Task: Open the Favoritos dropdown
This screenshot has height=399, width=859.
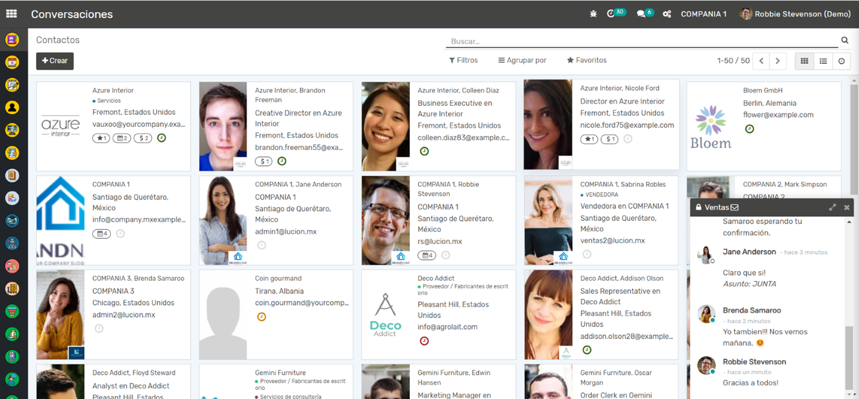Action: (587, 60)
